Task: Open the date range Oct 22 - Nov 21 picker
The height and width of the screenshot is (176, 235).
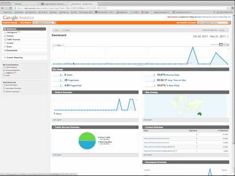Action: [x=211, y=36]
